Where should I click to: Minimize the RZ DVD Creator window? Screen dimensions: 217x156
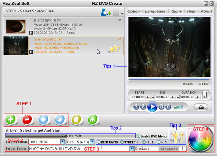click(x=206, y=3)
